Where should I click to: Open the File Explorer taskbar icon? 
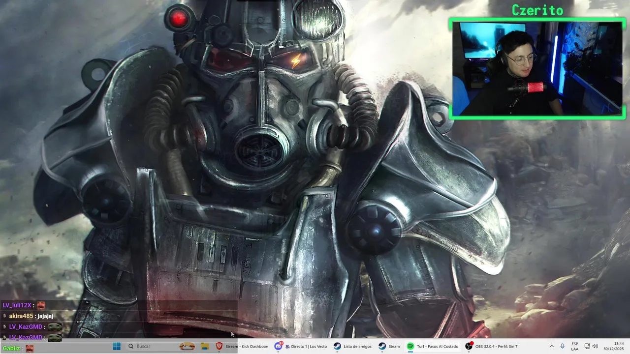tap(205, 346)
